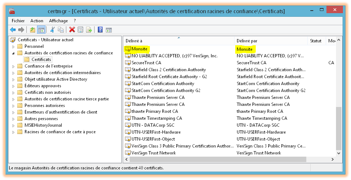351x180 pixels.
Task: Expand Confiance de l'entreprise node
Action: 14,66
